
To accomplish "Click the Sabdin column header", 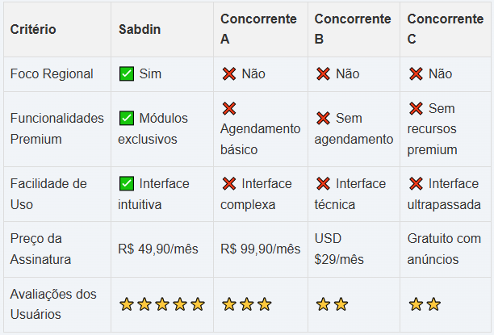I will coord(140,30).
